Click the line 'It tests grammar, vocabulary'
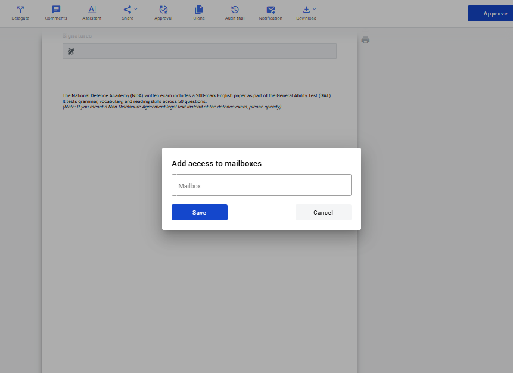 pyautogui.click(x=135, y=101)
